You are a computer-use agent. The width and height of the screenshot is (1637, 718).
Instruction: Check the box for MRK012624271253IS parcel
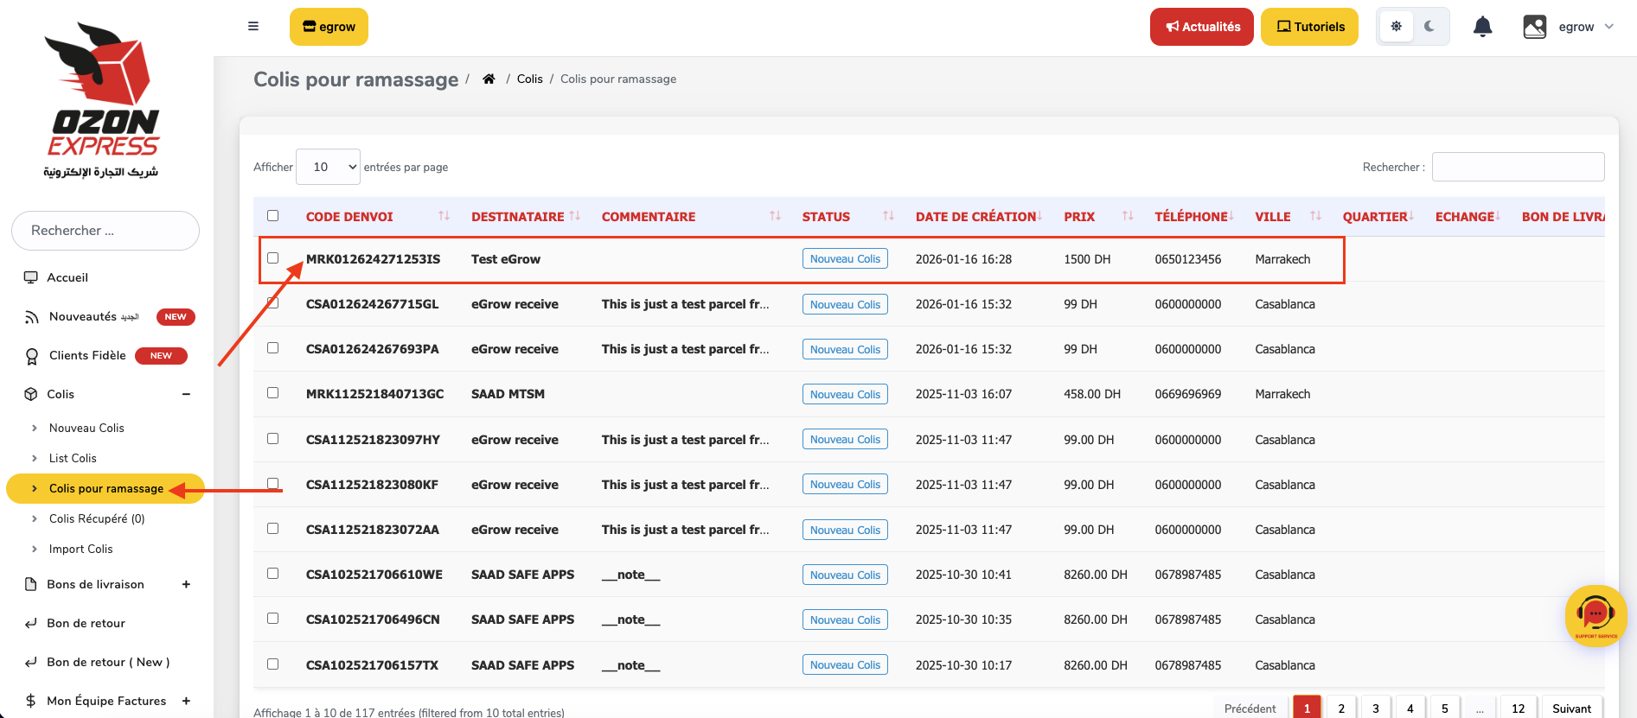coord(273,258)
